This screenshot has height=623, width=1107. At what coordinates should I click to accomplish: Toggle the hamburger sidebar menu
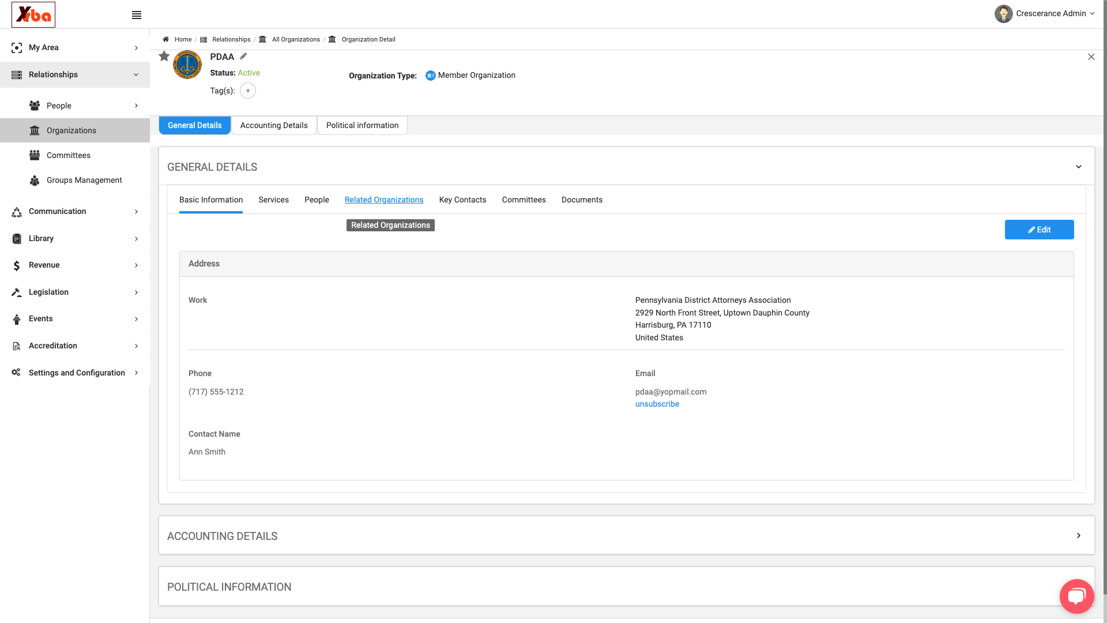point(137,15)
